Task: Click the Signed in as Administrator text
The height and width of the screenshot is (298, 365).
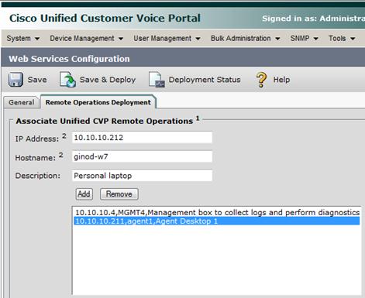Action: tap(313, 19)
